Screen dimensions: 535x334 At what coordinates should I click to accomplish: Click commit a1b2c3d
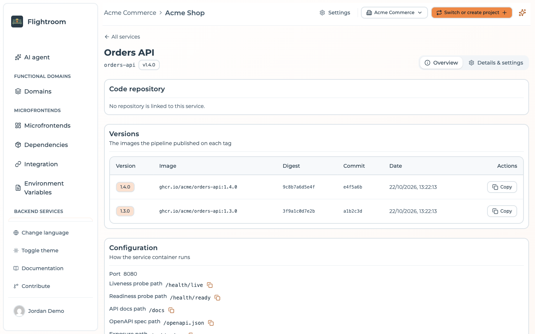pos(353,211)
